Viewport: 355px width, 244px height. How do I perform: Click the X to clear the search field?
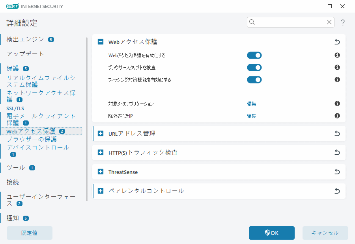click(x=329, y=22)
